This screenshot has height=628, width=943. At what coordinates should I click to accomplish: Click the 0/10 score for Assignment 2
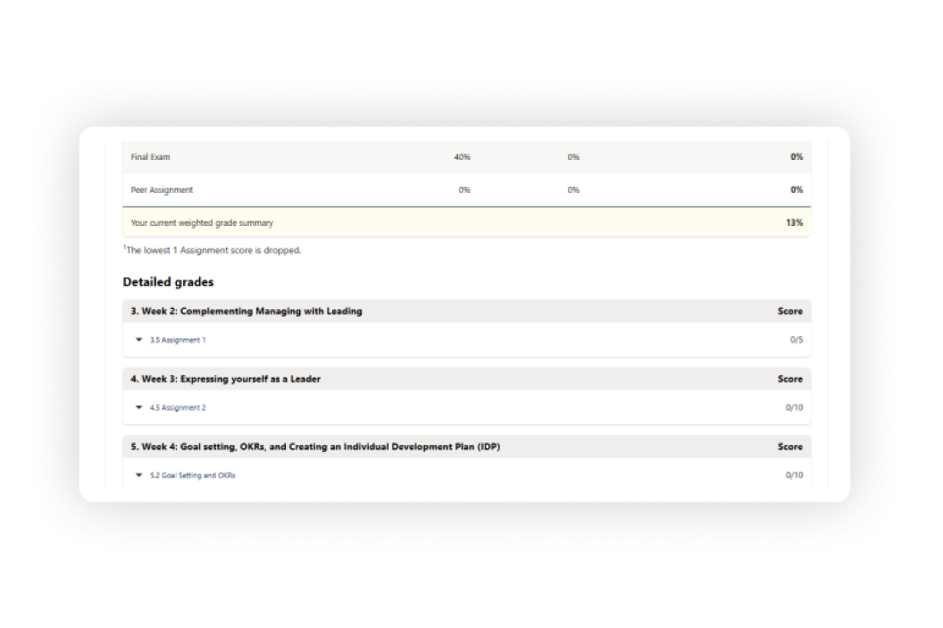[x=794, y=408]
